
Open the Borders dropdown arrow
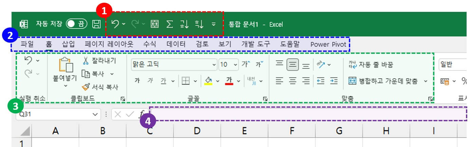195,81
